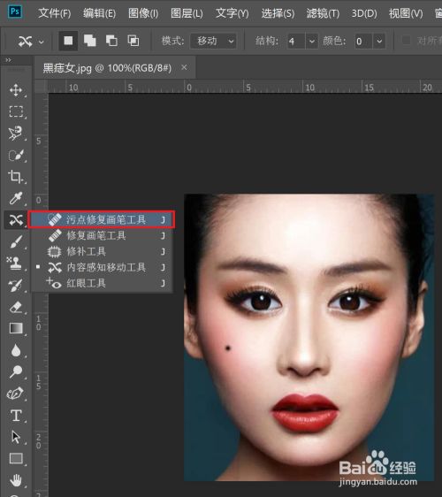Choose Subtract from Selection mode
442x497 pixels.
(111, 41)
